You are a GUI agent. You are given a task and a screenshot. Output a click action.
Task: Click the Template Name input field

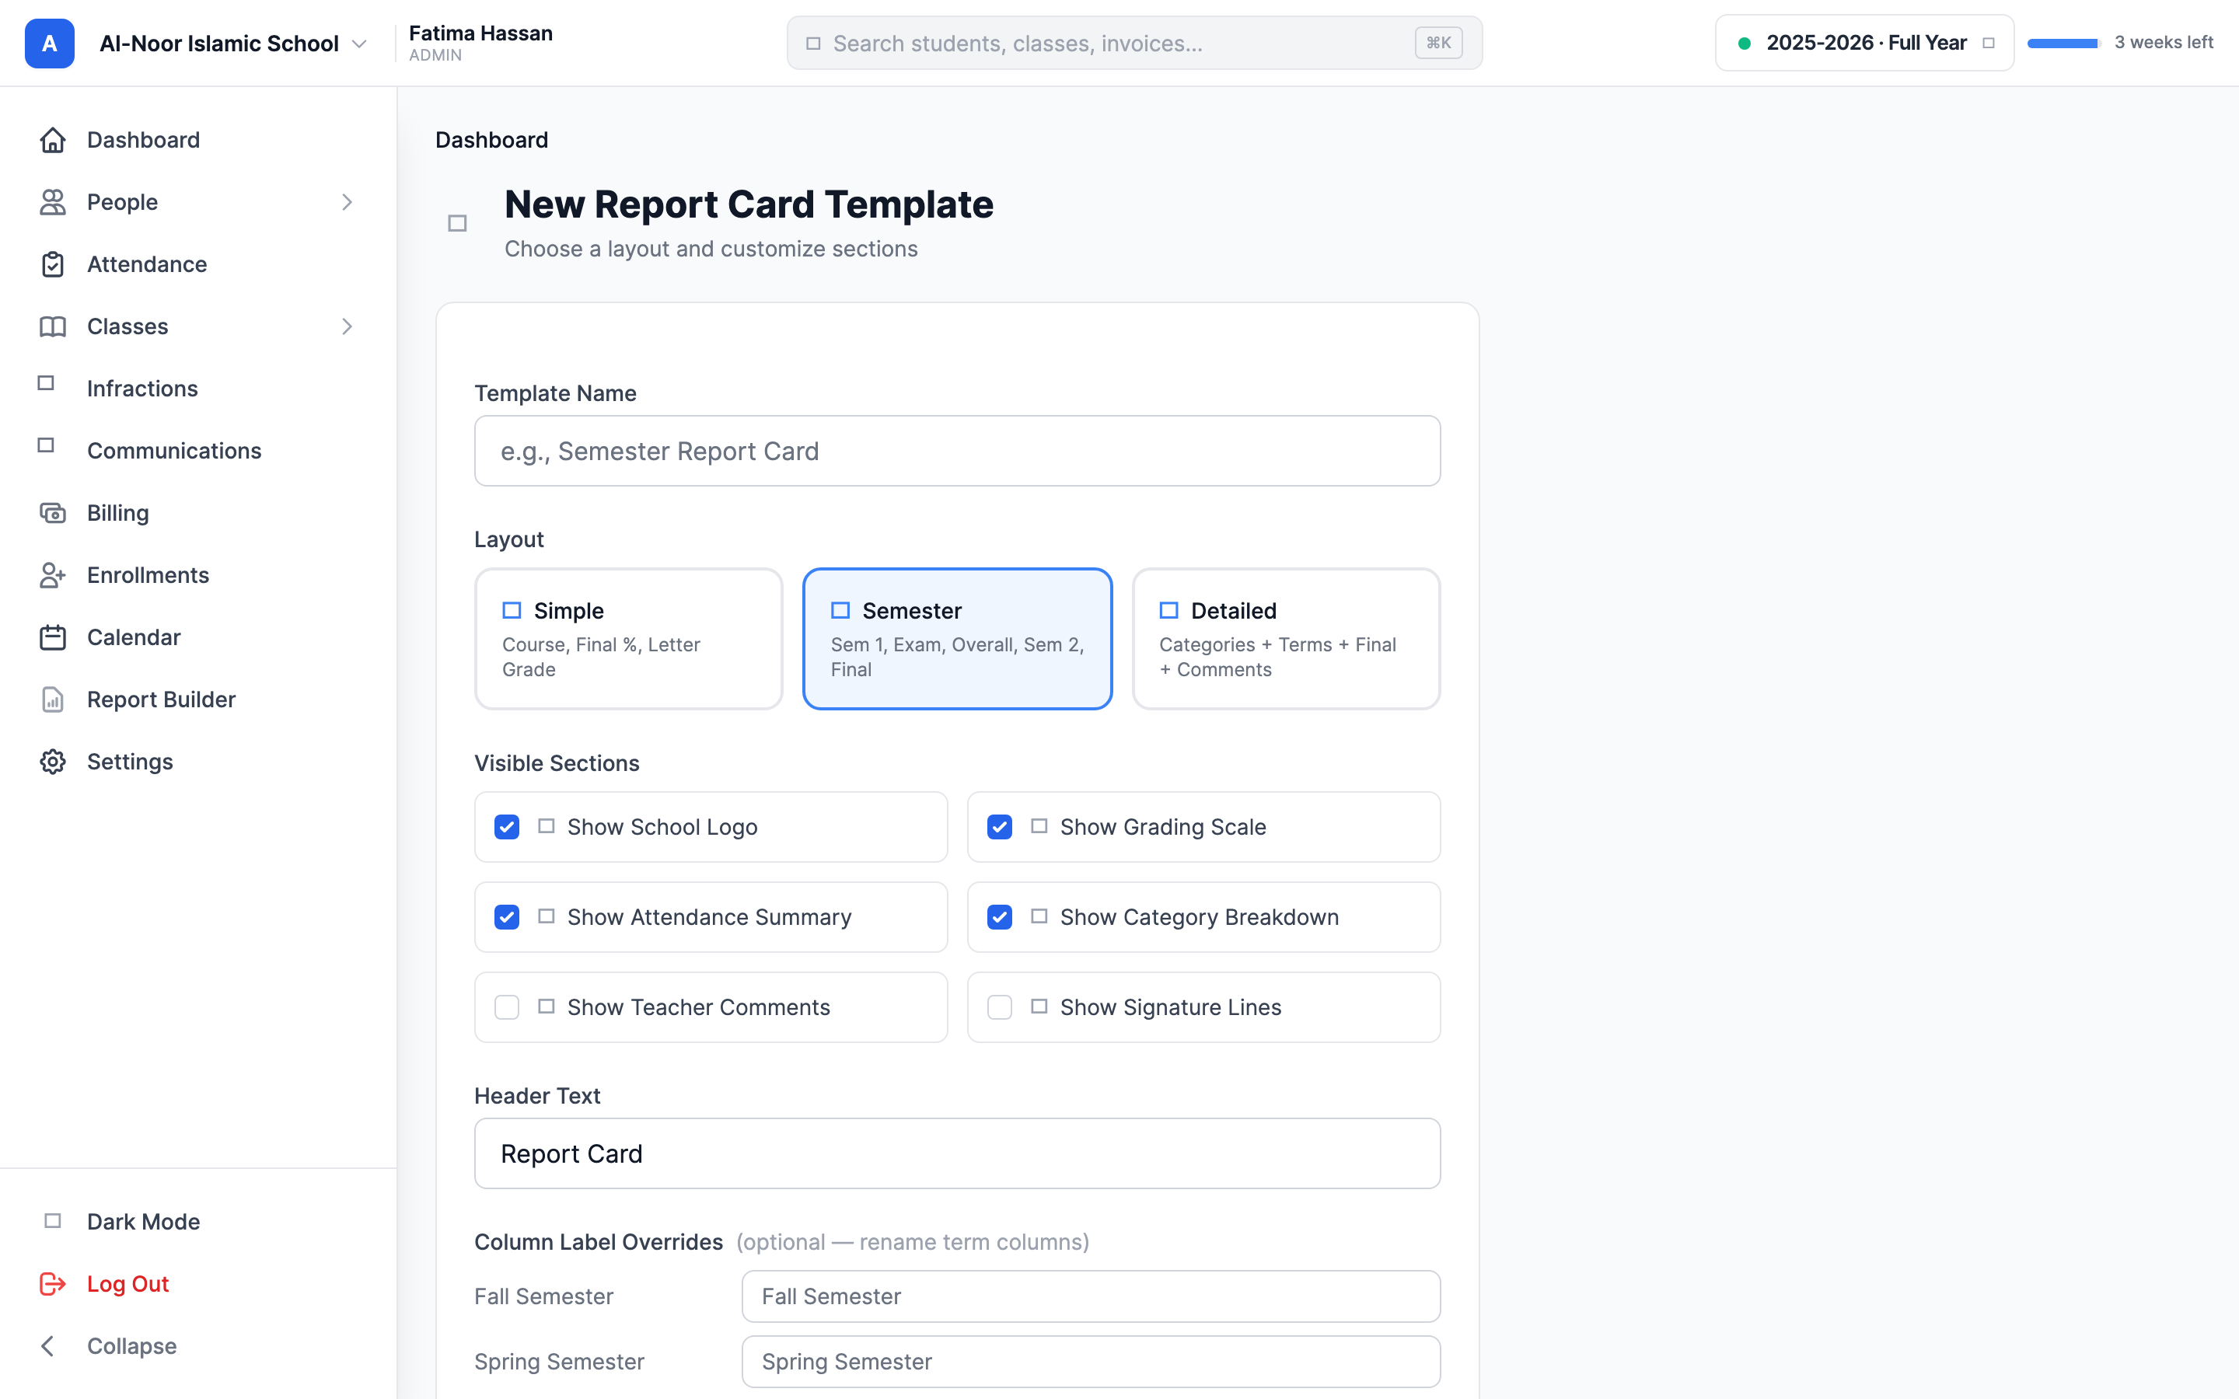point(958,451)
